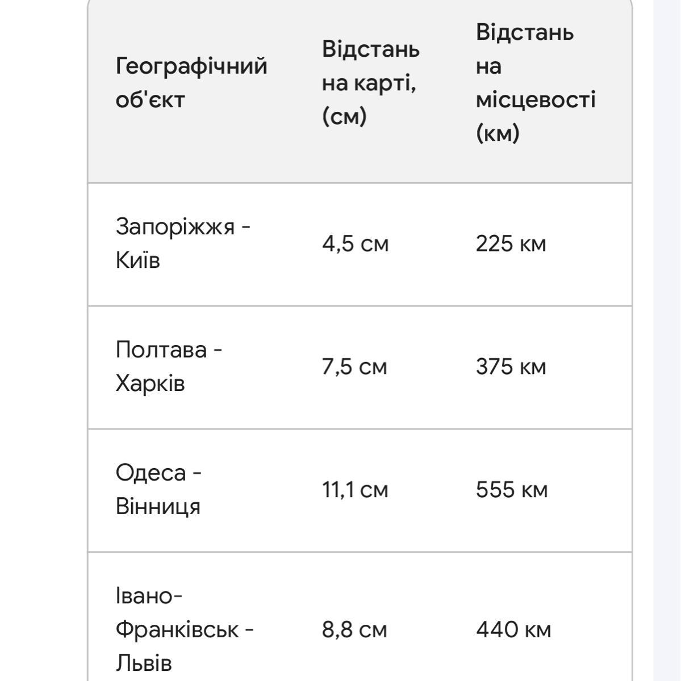This screenshot has width=681, height=681.
Task: Select the '225 км' value
Action: 511,244
